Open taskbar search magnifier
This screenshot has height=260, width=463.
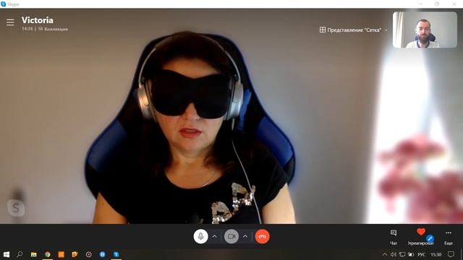[20, 254]
